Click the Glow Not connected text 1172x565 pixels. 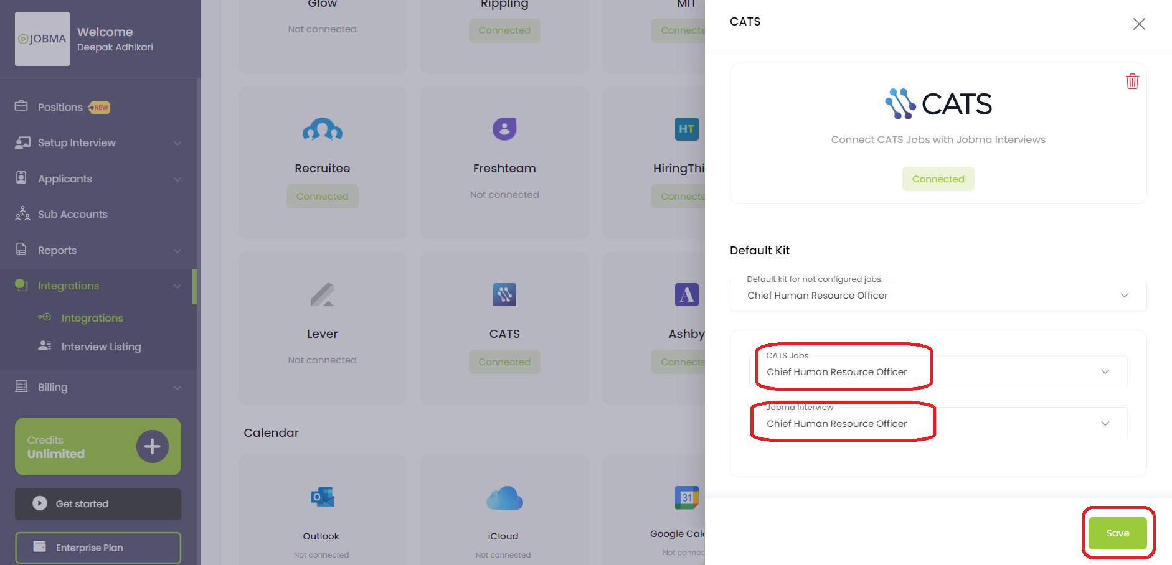(x=323, y=29)
